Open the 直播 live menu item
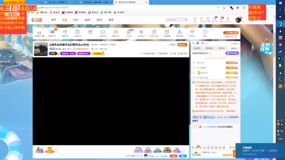The height and width of the screenshot is (160, 285). coord(64,20)
